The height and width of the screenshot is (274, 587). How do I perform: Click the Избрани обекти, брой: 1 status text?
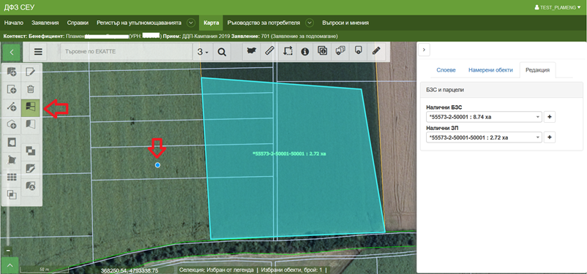click(291, 270)
